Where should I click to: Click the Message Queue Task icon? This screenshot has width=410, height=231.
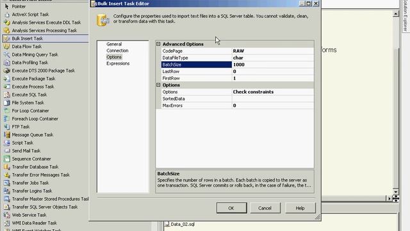tap(7, 135)
